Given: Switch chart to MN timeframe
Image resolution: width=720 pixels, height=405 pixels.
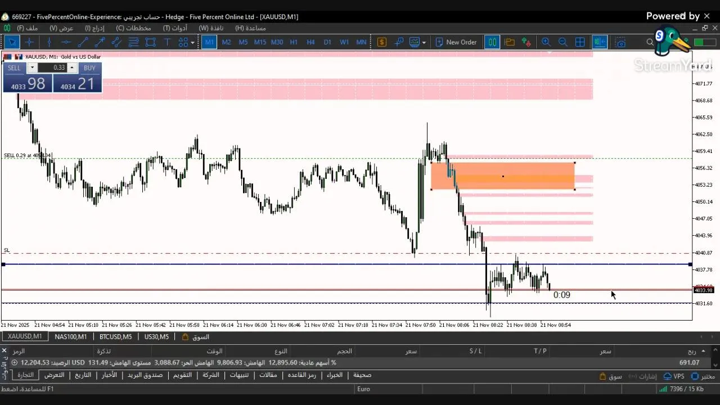Looking at the screenshot, I should (x=361, y=42).
